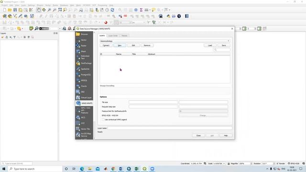Screen dimensions: 306x172
Task: Click the Refresh map canvas icon
Action: (x=112, y=10)
